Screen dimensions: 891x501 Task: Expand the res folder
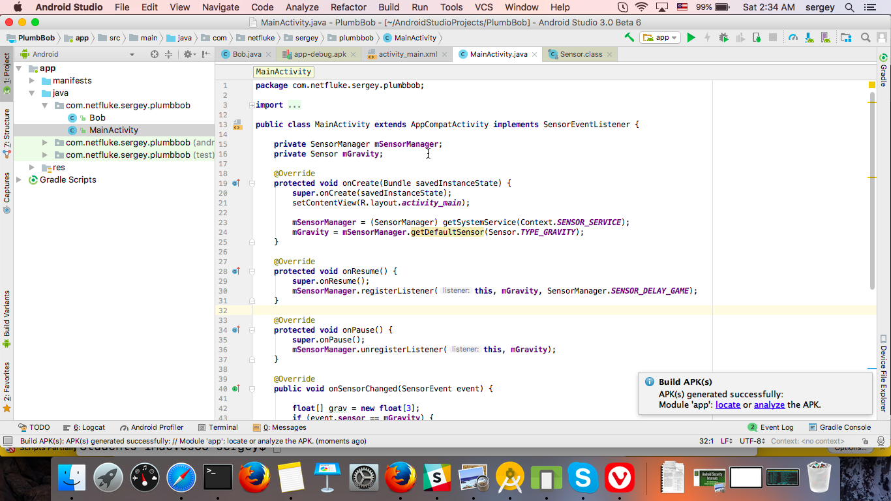[x=31, y=168]
